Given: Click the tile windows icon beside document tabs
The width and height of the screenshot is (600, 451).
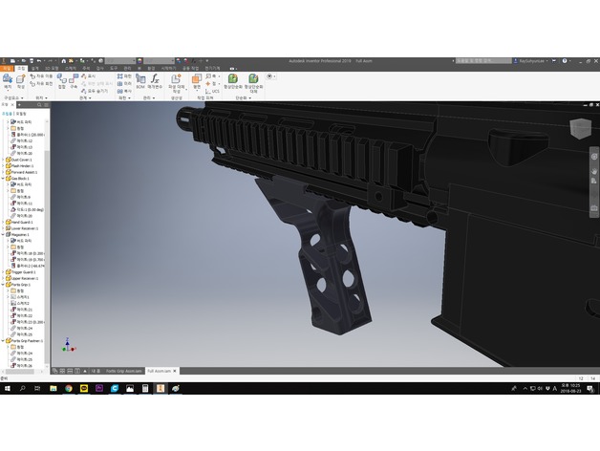Looking at the screenshot, I should pos(62,371).
